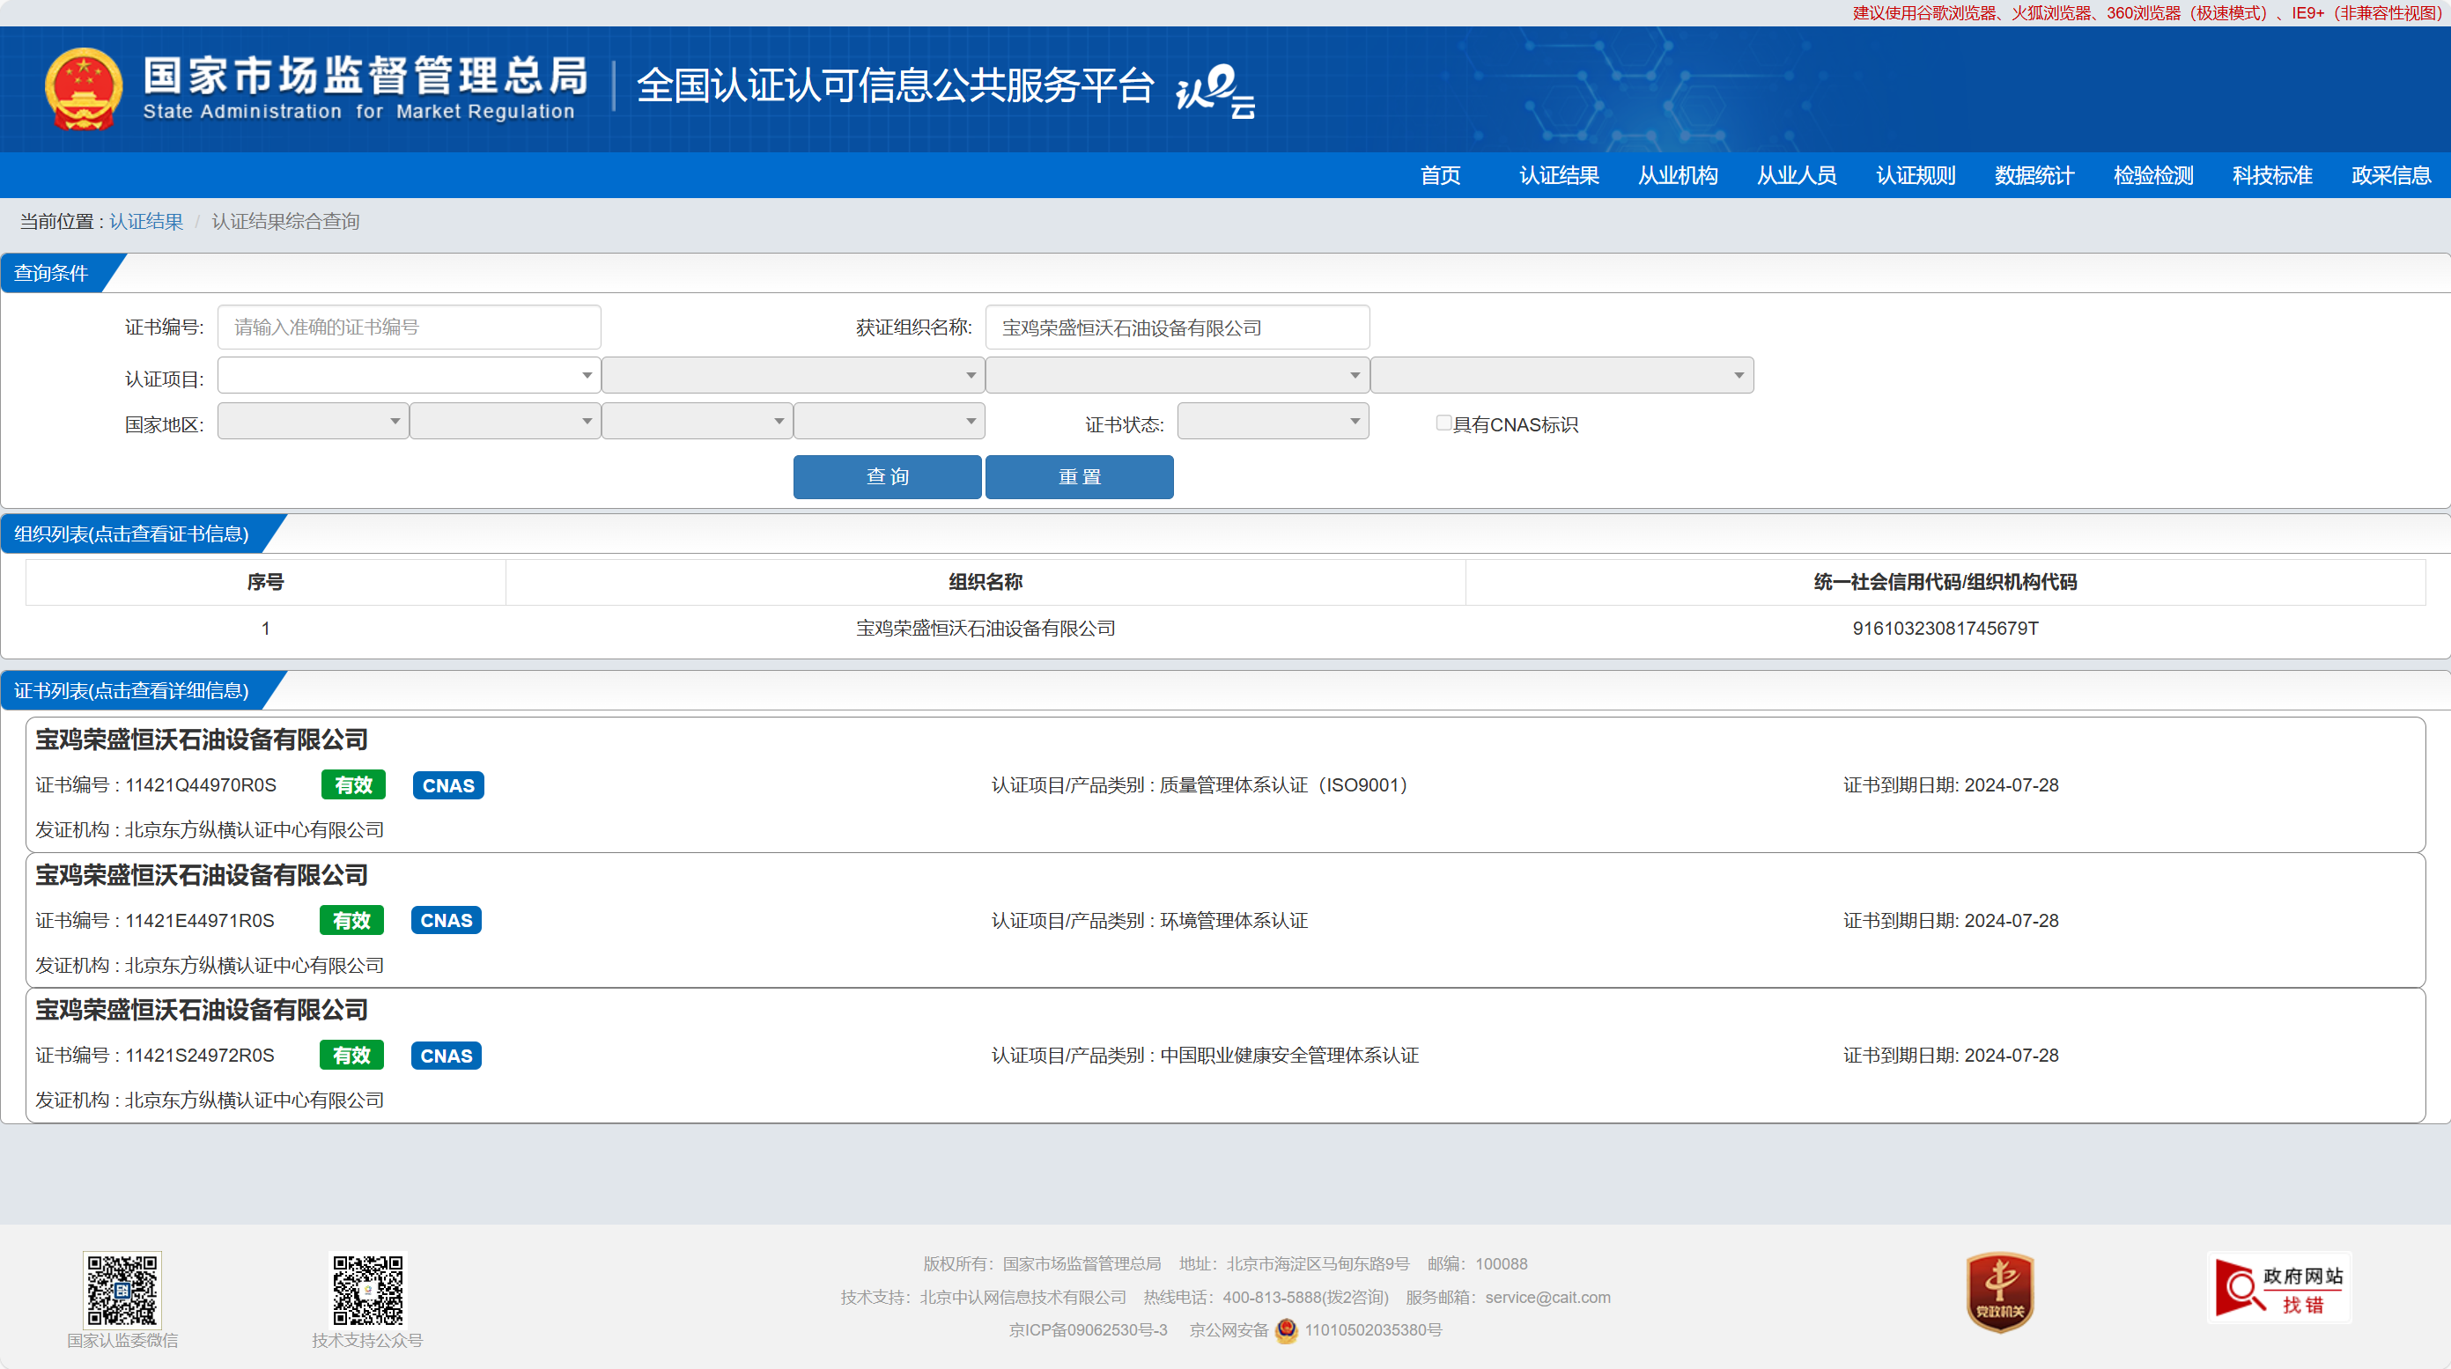The image size is (2451, 1369).
Task: Open the 数据统计 navigation menu
Action: (2035, 175)
